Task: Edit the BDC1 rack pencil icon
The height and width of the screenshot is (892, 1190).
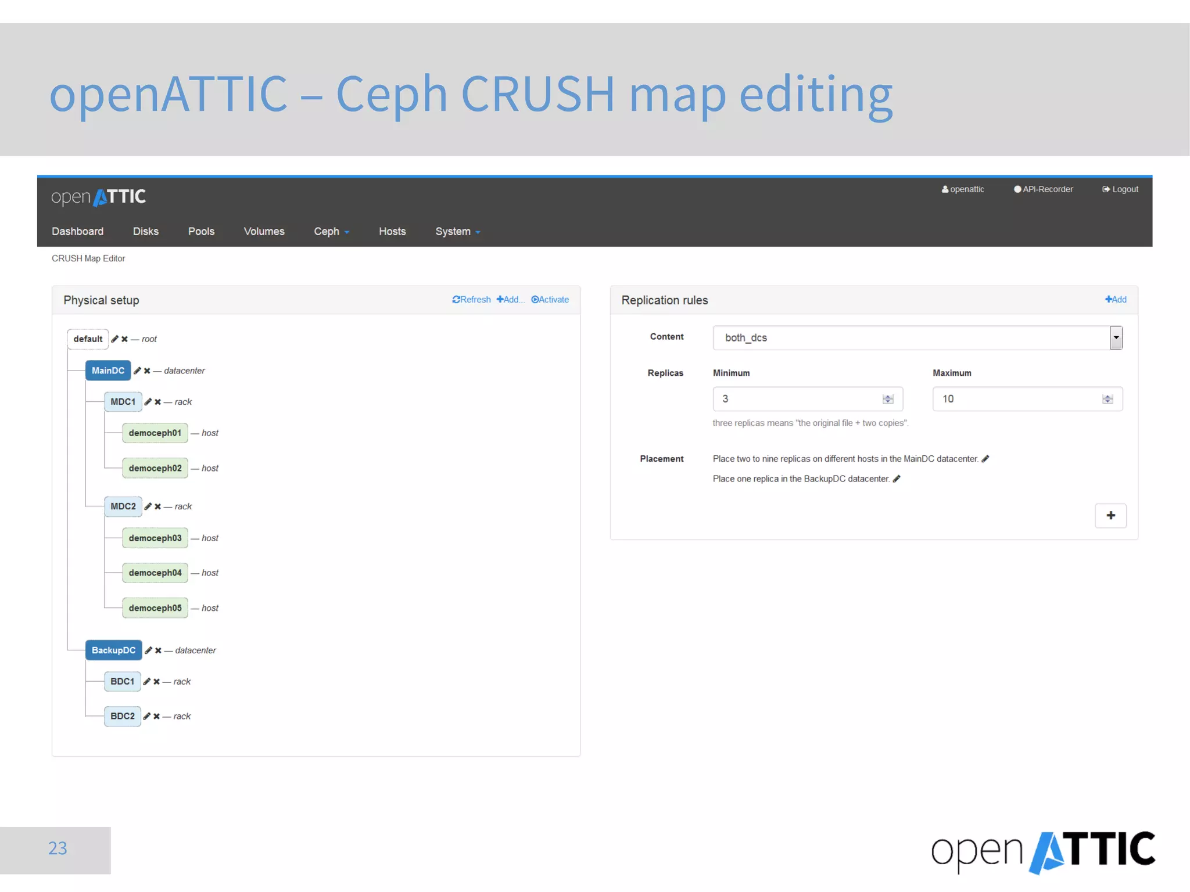Action: click(147, 682)
